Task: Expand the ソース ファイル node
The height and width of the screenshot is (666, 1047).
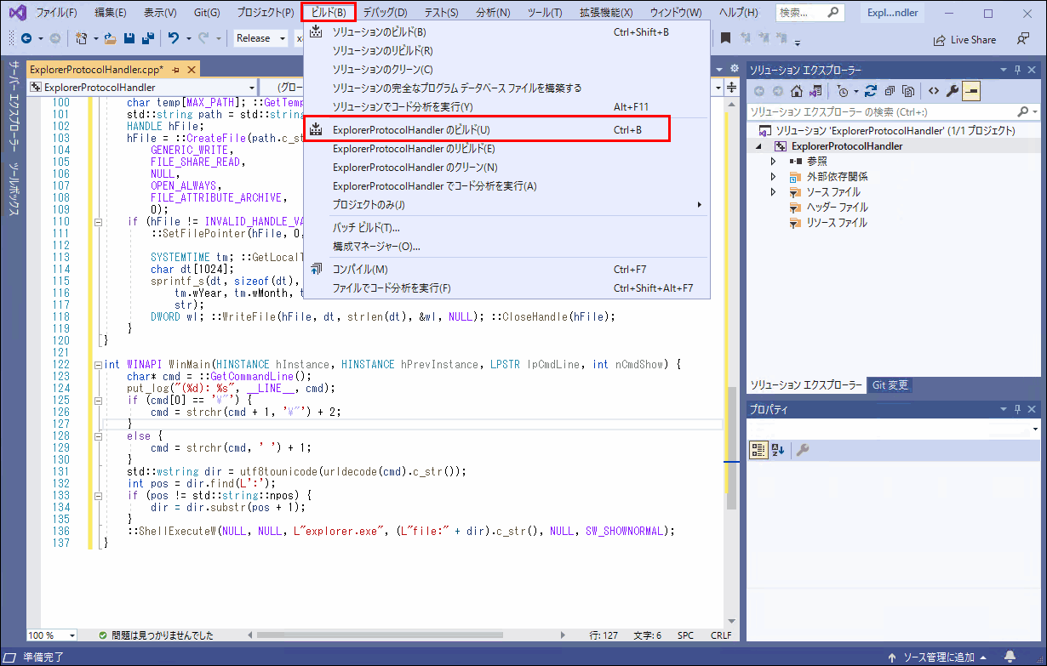Action: [x=774, y=191]
